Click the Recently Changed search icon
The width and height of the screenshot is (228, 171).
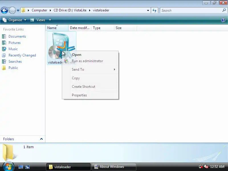point(4,55)
